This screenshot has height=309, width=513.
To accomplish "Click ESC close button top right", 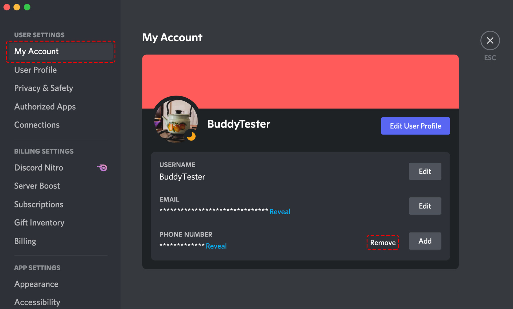I will click(490, 41).
